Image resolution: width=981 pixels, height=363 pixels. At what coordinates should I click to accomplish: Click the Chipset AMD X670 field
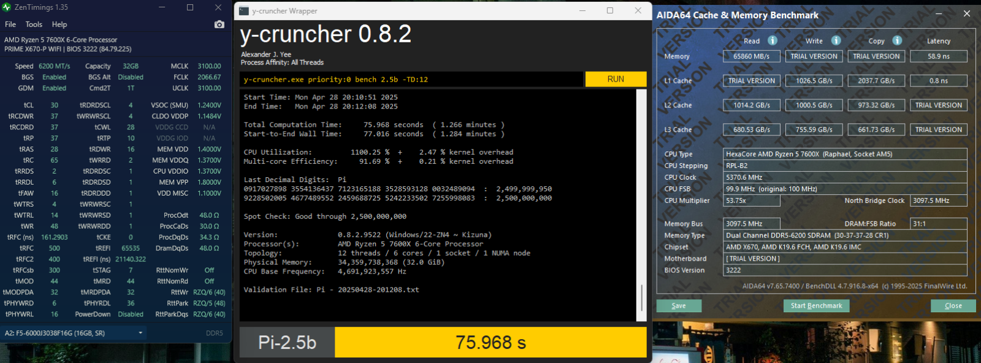(x=845, y=247)
